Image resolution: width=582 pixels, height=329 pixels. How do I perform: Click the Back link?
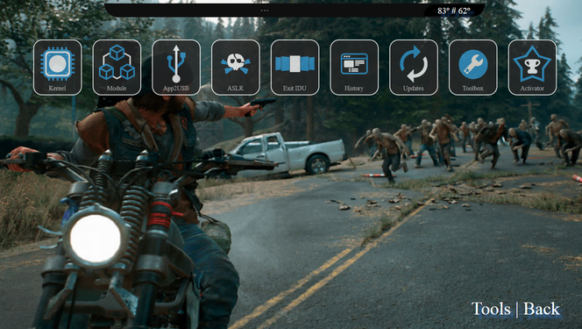tap(542, 309)
